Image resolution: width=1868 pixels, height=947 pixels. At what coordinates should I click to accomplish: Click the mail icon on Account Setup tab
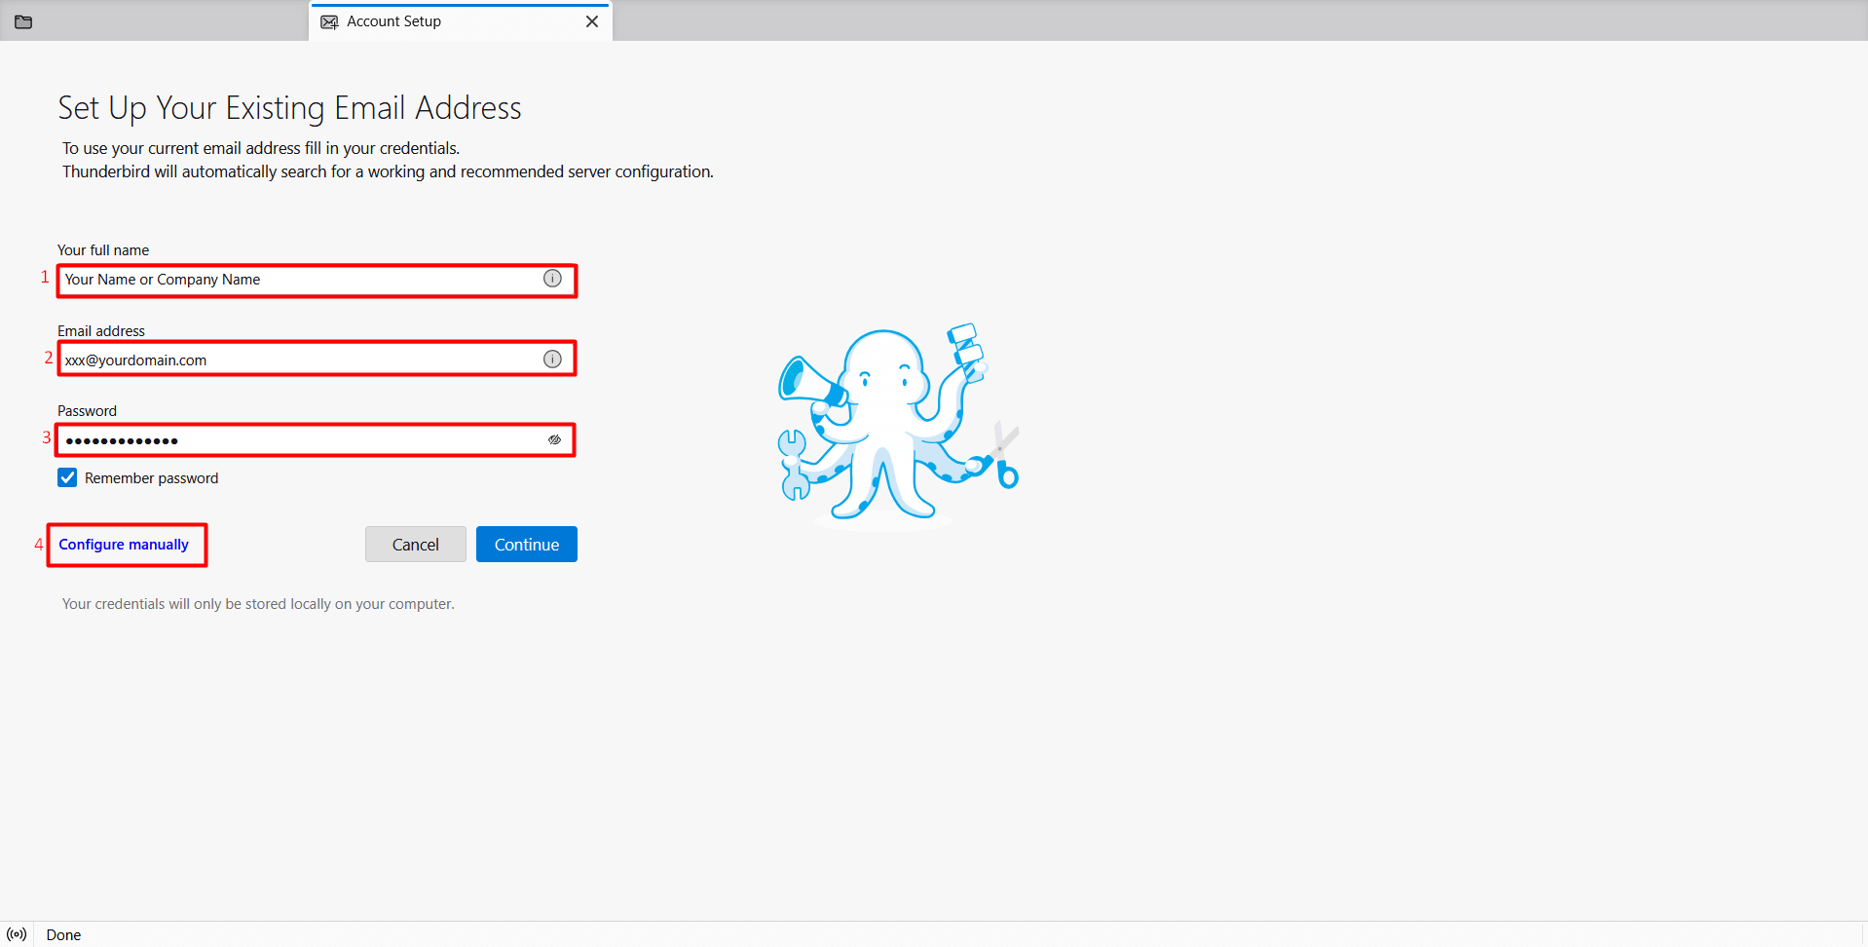click(x=329, y=21)
